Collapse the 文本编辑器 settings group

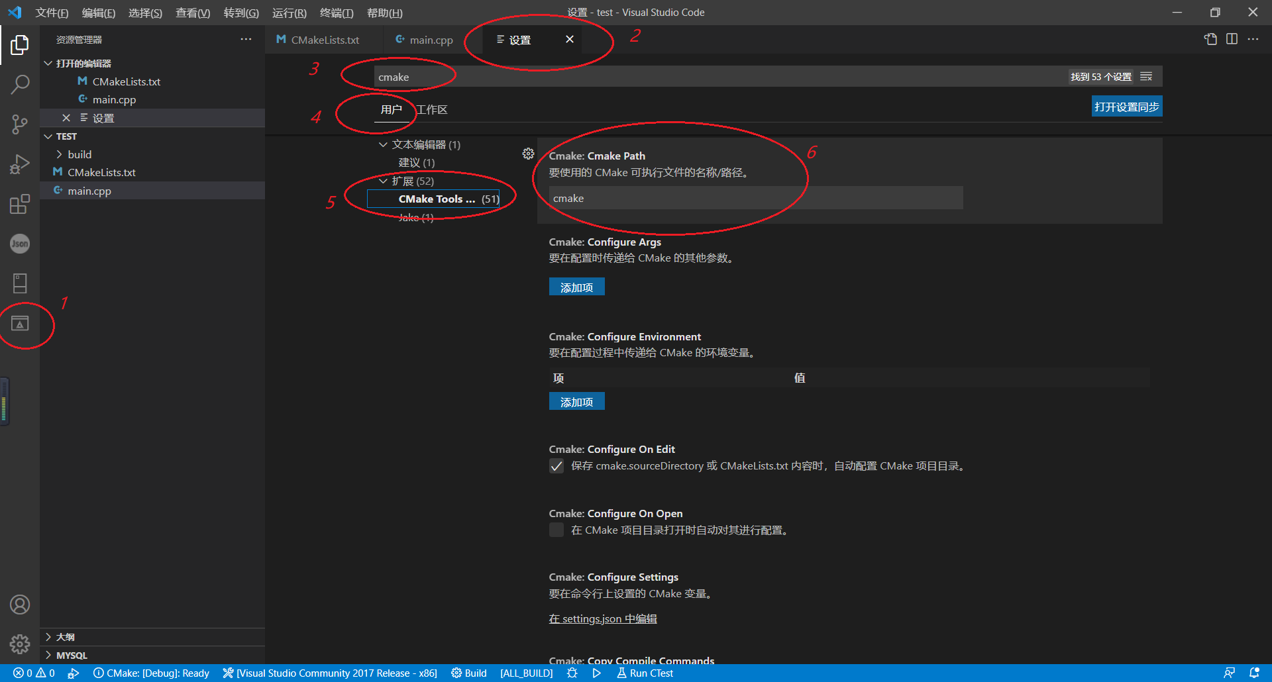(382, 144)
